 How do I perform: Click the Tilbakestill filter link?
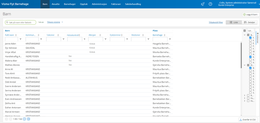(216, 22)
